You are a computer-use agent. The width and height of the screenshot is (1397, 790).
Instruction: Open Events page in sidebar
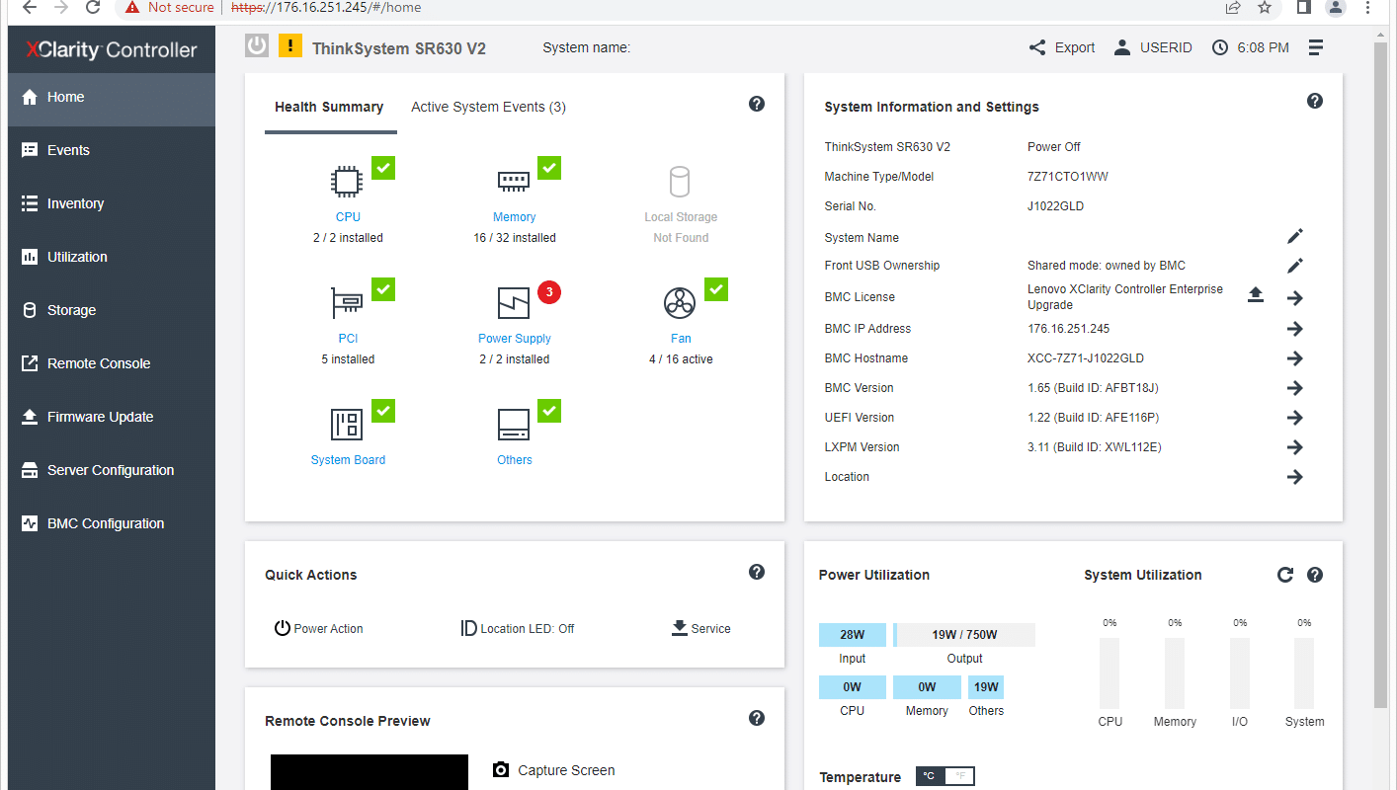pyautogui.click(x=112, y=150)
